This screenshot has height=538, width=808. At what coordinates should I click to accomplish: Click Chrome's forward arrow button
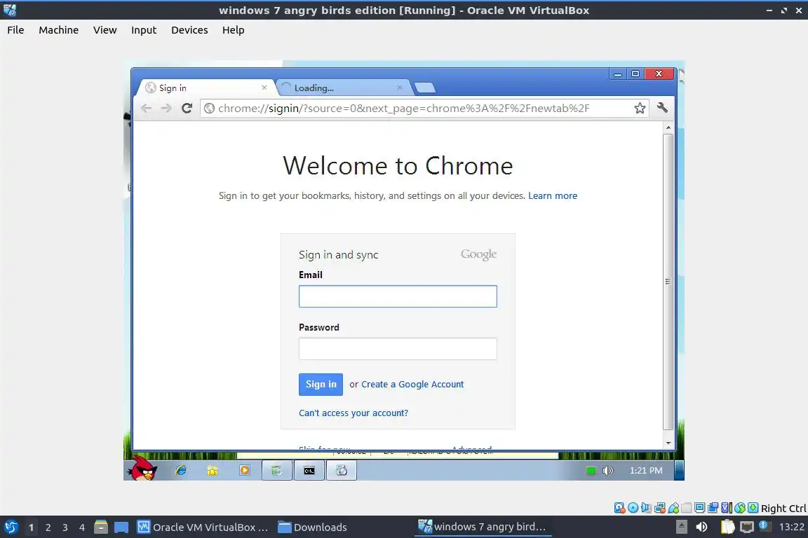tap(166, 108)
